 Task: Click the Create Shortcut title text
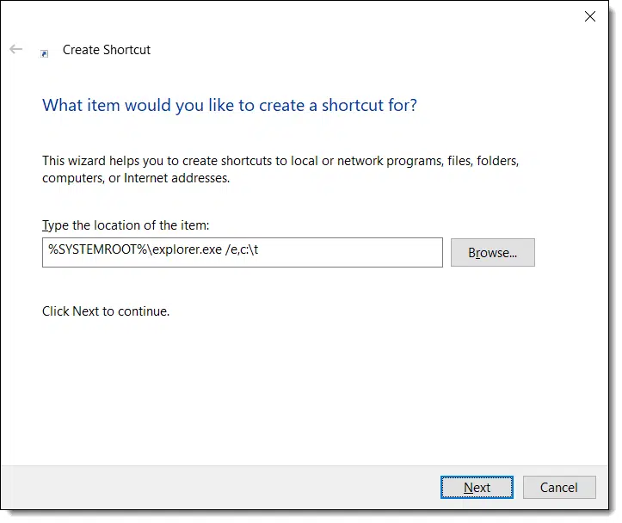coord(107,50)
